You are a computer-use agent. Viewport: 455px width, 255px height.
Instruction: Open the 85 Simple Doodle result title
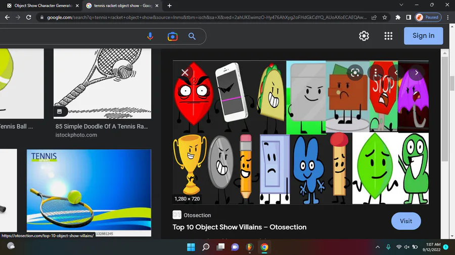click(102, 126)
